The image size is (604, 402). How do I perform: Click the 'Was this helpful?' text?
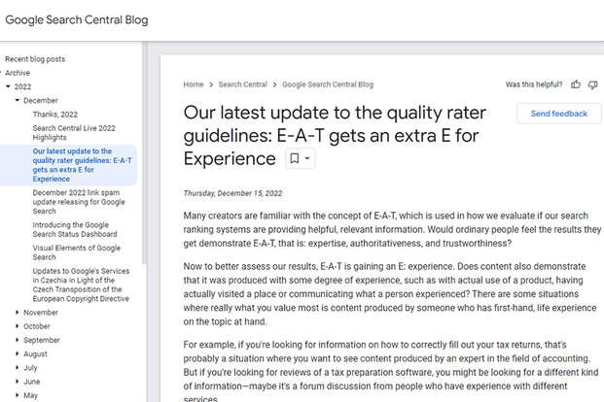[x=534, y=84]
